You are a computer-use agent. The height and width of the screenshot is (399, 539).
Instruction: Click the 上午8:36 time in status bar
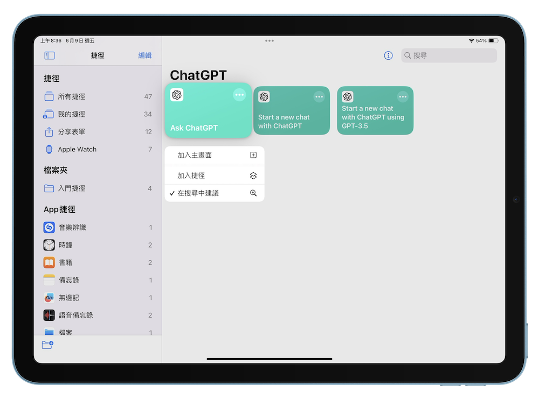point(51,40)
